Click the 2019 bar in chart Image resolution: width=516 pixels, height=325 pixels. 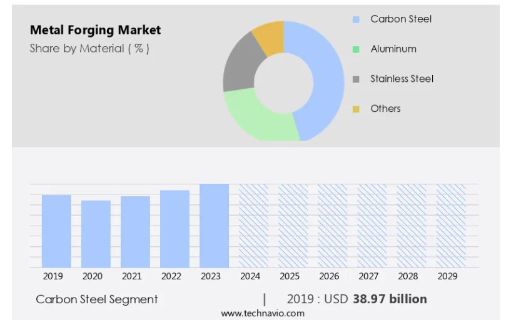56,231
